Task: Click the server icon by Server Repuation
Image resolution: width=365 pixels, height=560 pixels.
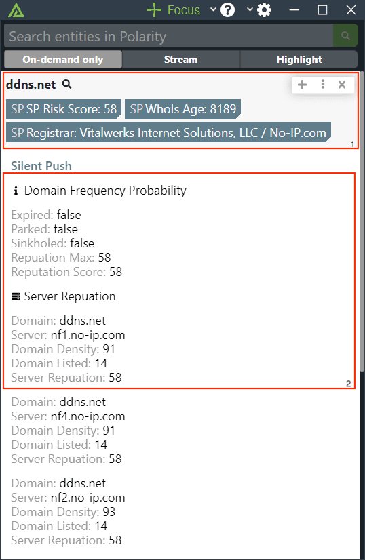Action: tap(16, 296)
